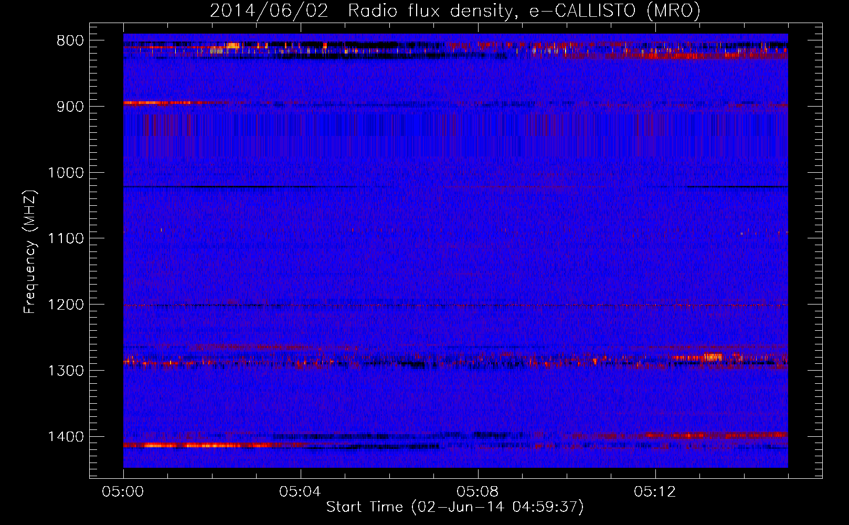Click the 05:12 time tick label
The width and height of the screenshot is (849, 525).
pyautogui.click(x=655, y=492)
